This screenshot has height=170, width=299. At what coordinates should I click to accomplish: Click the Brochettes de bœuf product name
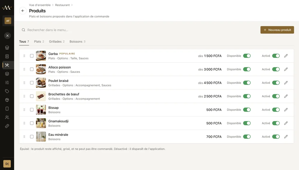tap(64, 94)
